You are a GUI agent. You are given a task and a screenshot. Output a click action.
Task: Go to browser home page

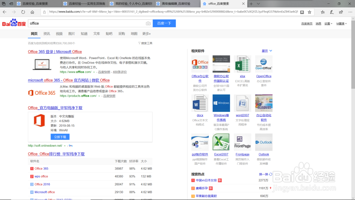[x=32, y=12]
